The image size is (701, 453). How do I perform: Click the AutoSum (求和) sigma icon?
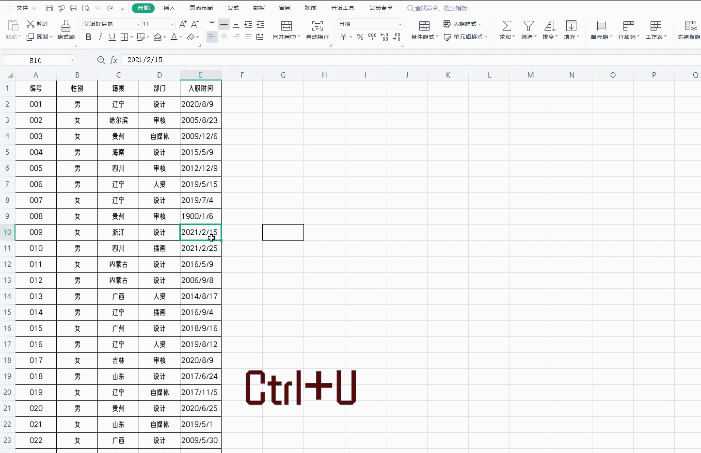click(507, 26)
